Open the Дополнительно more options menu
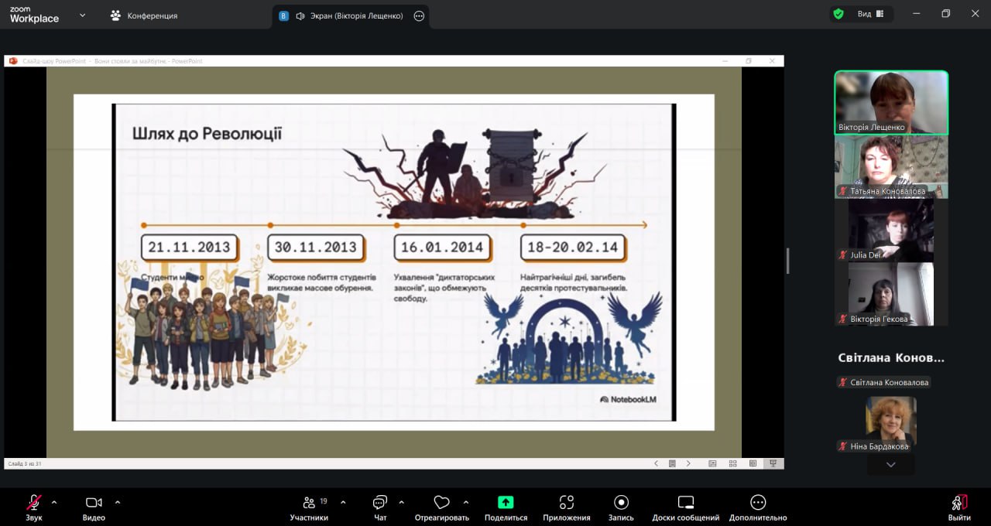 click(x=758, y=503)
